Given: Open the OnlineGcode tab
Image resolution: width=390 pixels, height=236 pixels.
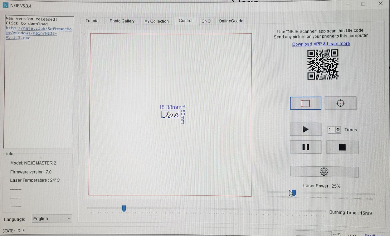Looking at the screenshot, I should (231, 21).
